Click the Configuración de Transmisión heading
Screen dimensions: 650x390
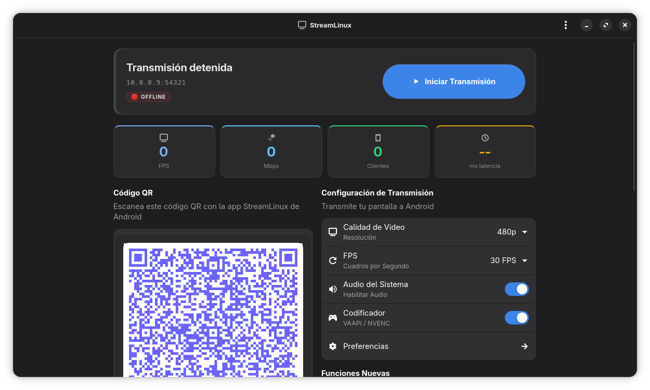(x=378, y=193)
